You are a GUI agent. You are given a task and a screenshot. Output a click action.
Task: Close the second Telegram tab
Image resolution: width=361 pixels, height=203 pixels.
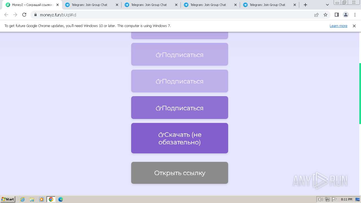click(176, 5)
